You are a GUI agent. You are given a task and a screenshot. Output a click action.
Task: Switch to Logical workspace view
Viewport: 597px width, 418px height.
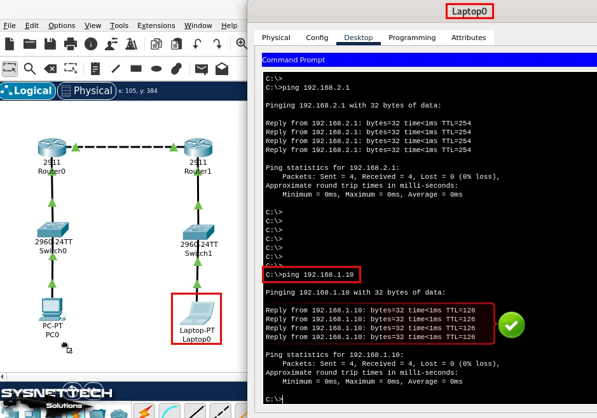tap(27, 91)
